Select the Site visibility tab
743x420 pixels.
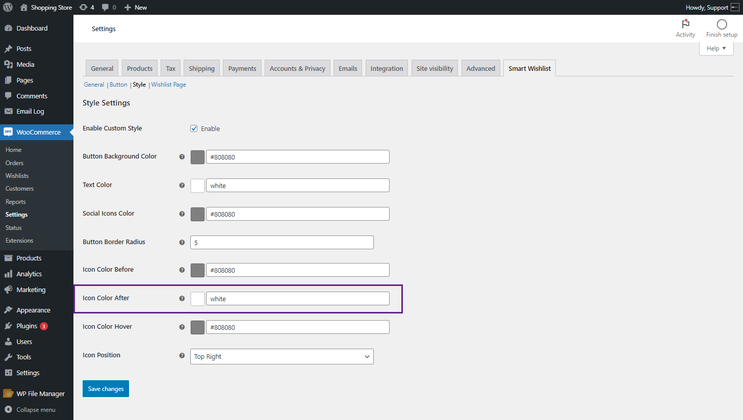click(x=434, y=68)
